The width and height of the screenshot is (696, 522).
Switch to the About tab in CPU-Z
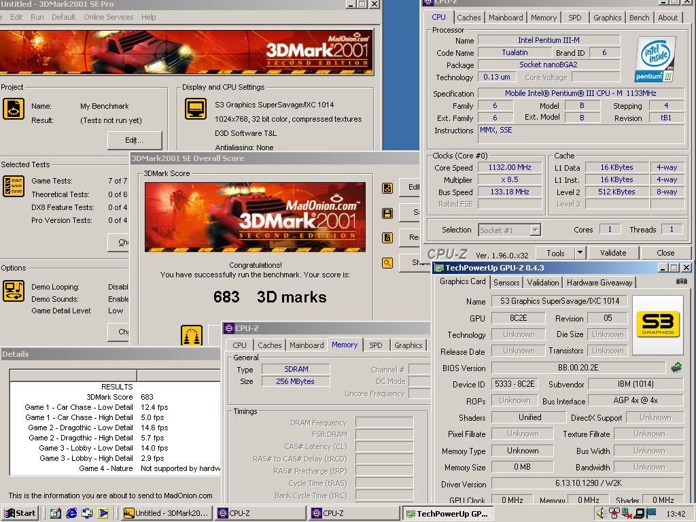[667, 18]
